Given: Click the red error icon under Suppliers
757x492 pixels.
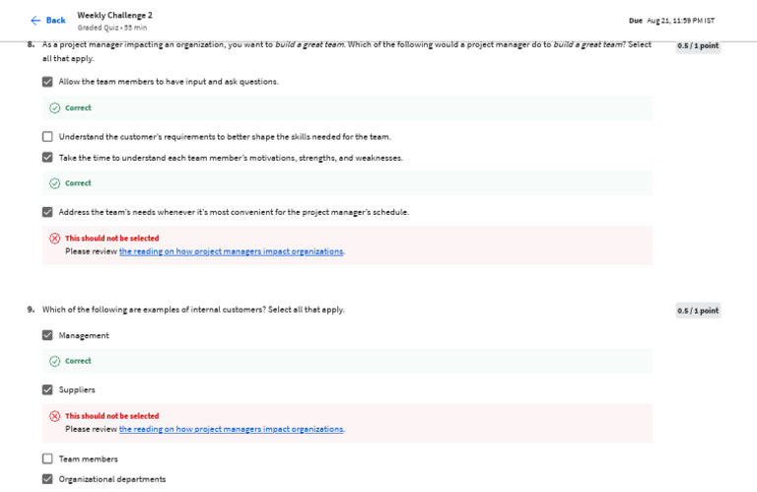Looking at the screenshot, I should [54, 416].
